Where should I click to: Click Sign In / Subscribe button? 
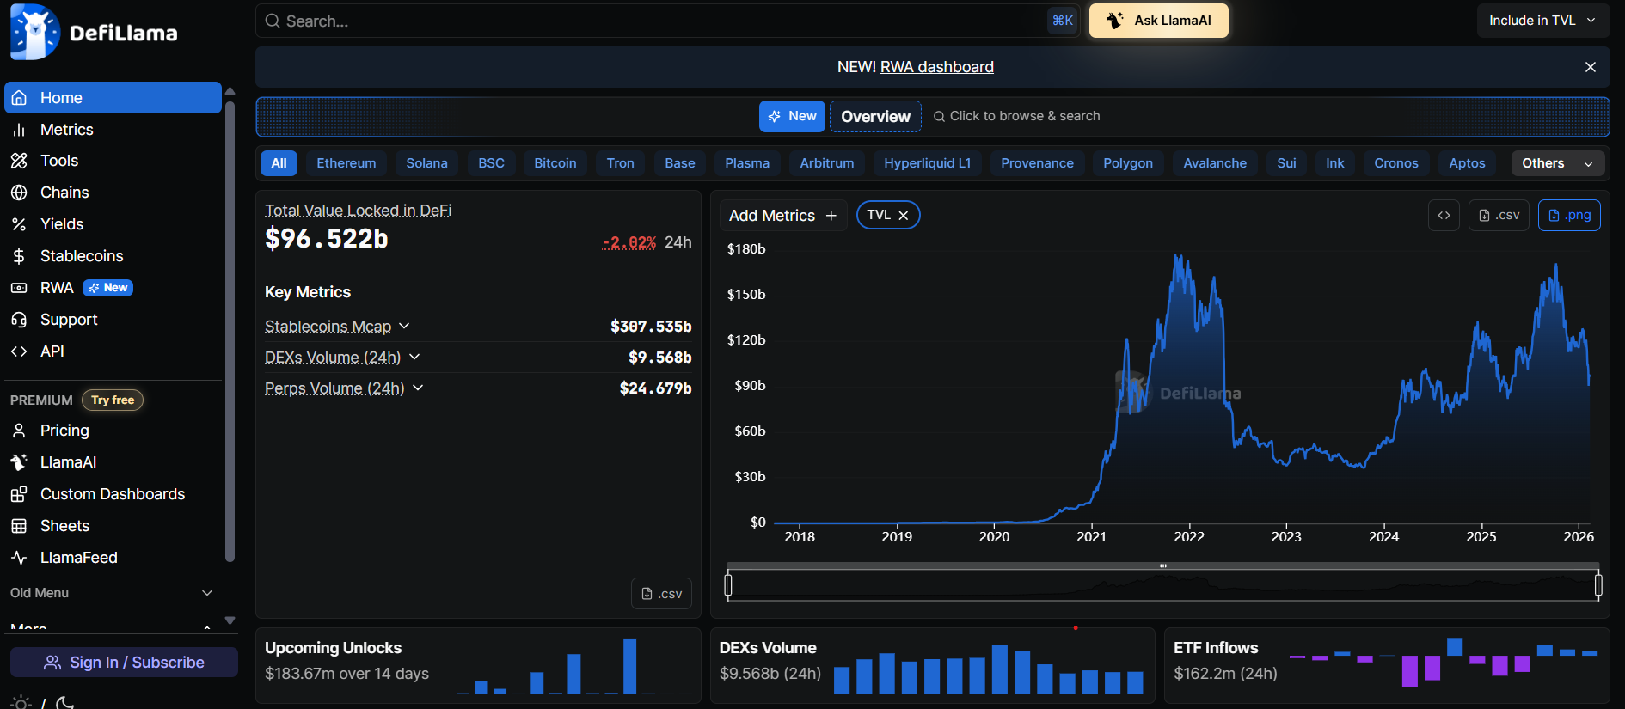pos(124,663)
